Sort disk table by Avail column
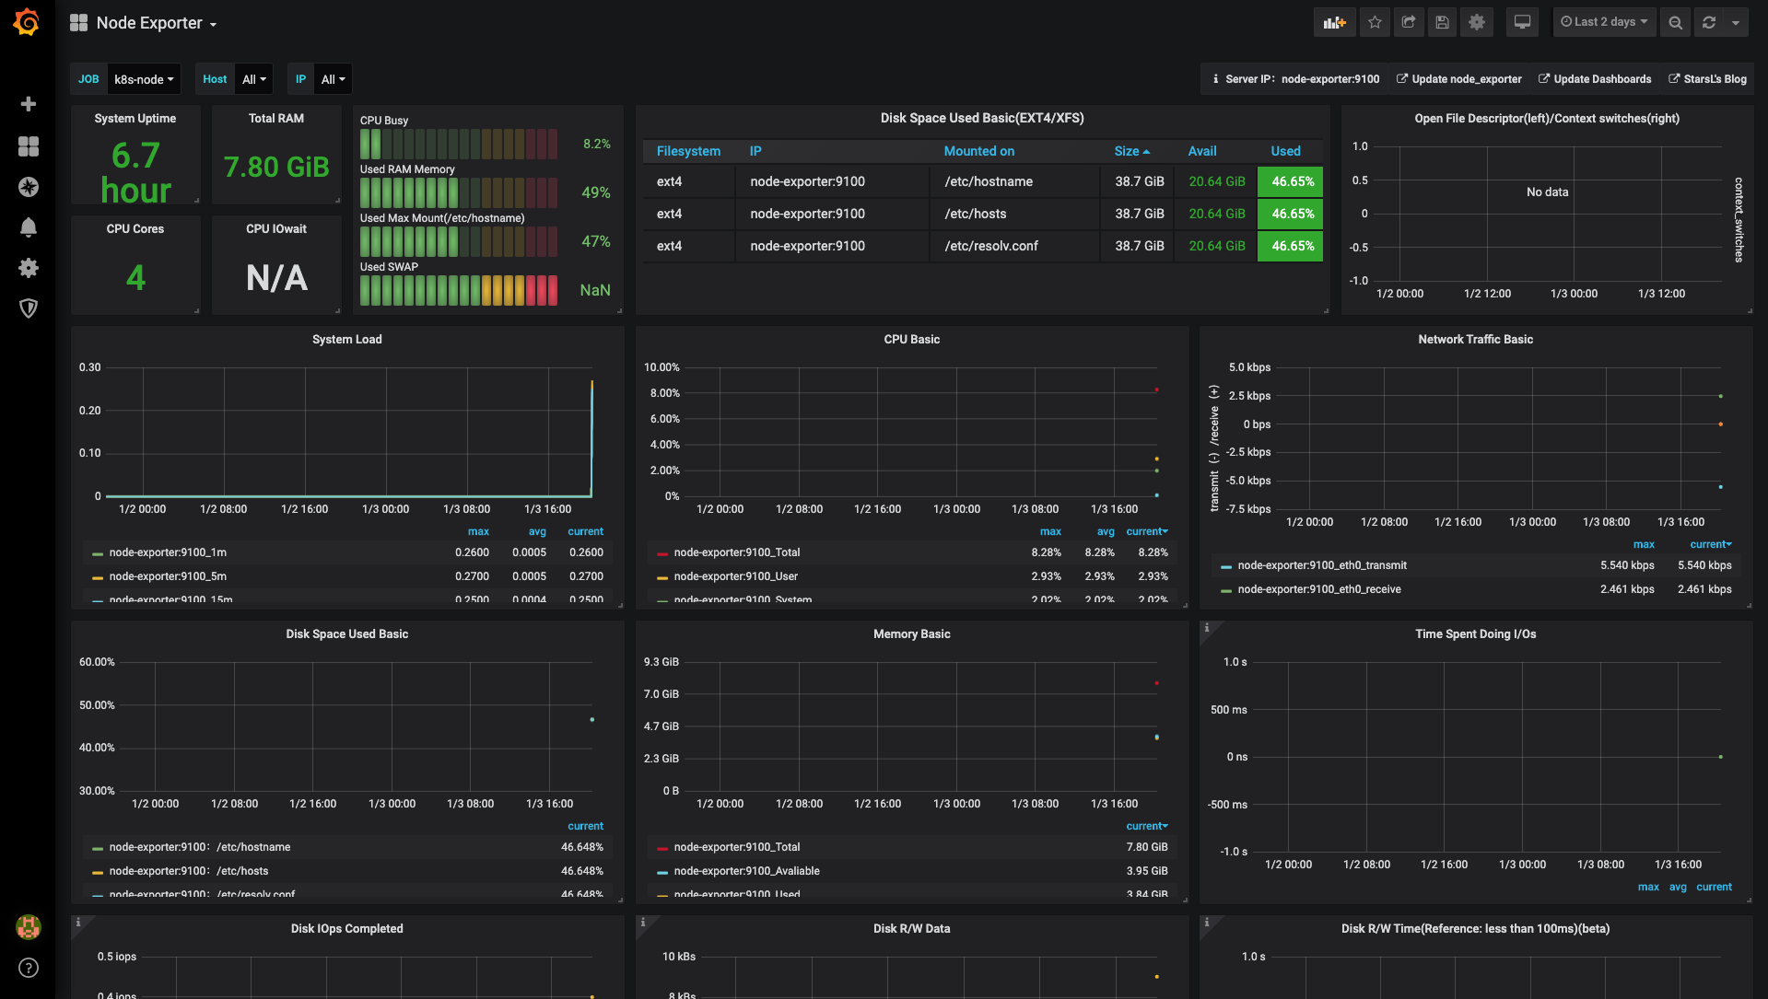 click(x=1201, y=151)
